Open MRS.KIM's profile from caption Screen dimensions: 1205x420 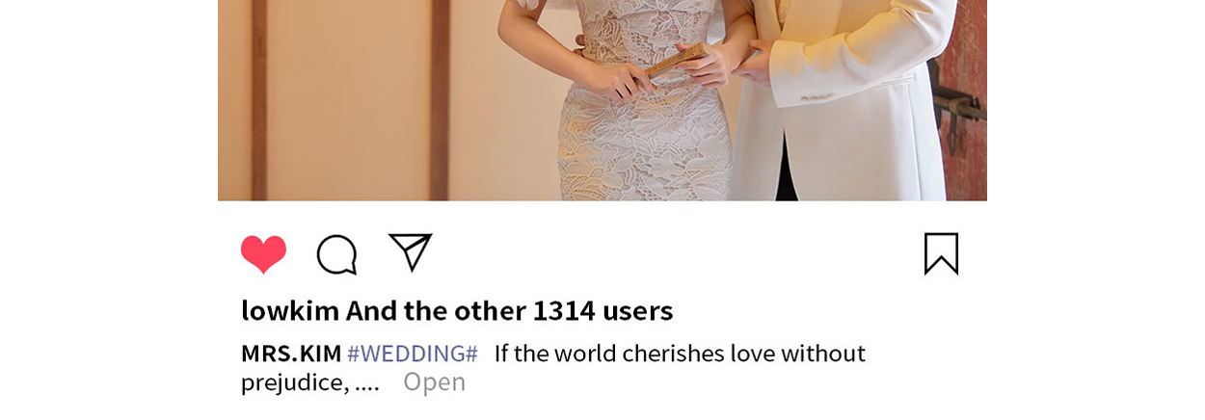click(x=291, y=354)
